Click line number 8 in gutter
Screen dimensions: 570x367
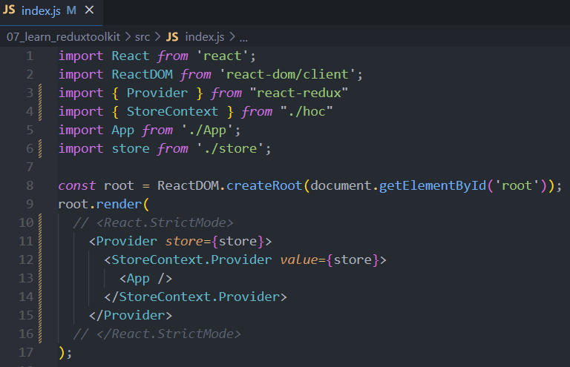pyautogui.click(x=30, y=185)
